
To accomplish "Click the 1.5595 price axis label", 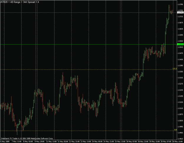I will [180, 35].
